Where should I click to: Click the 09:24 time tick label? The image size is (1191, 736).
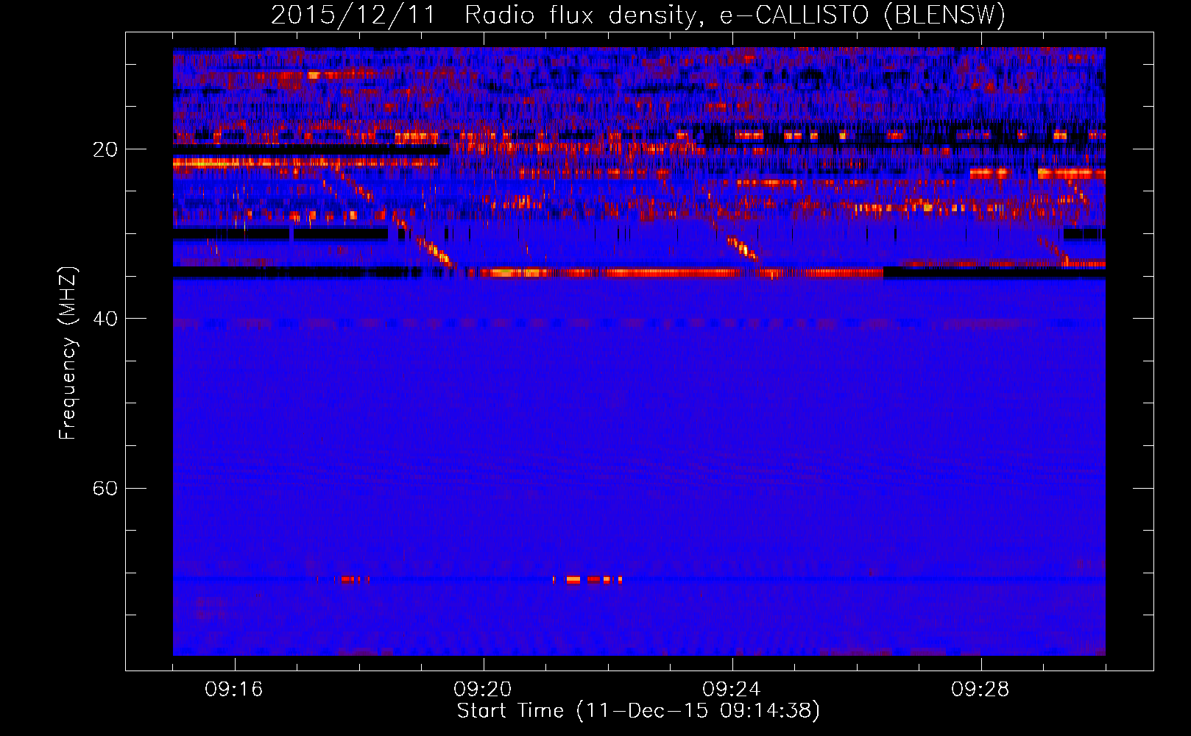pyautogui.click(x=732, y=690)
